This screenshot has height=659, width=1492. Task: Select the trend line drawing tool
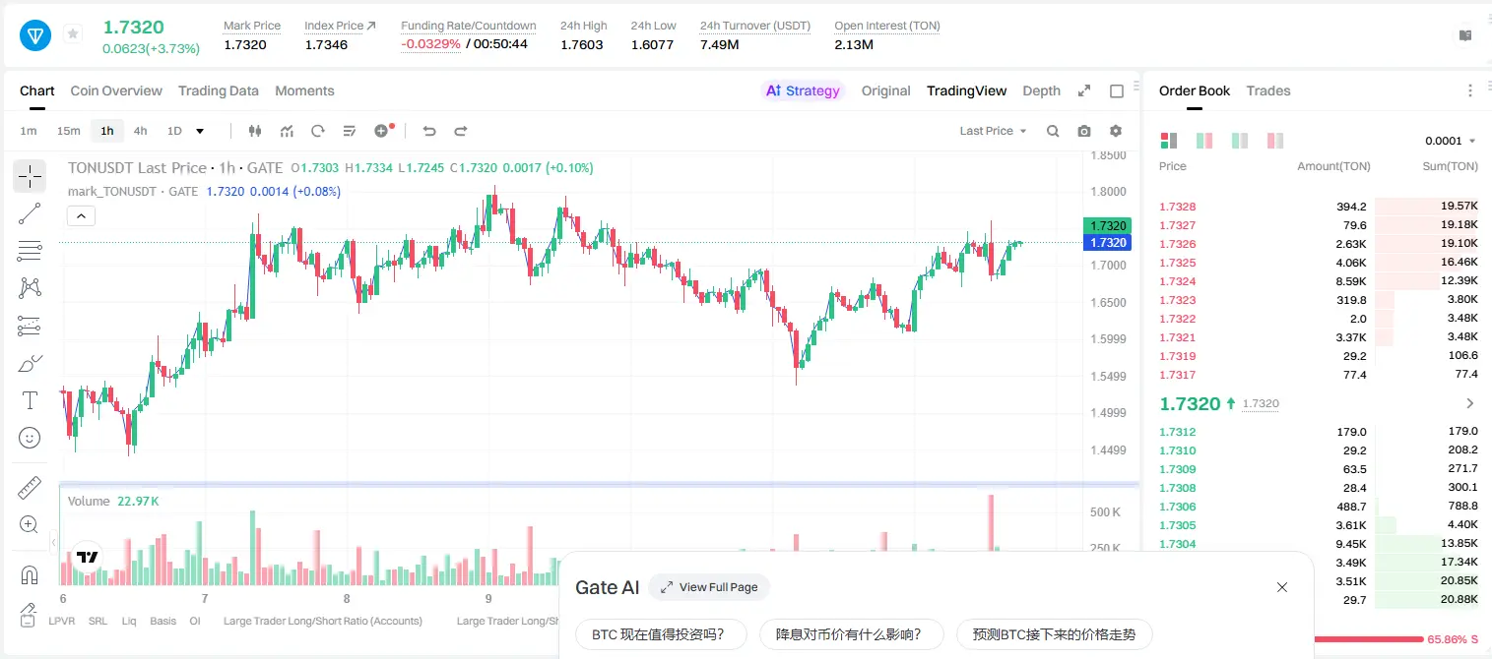click(x=30, y=213)
